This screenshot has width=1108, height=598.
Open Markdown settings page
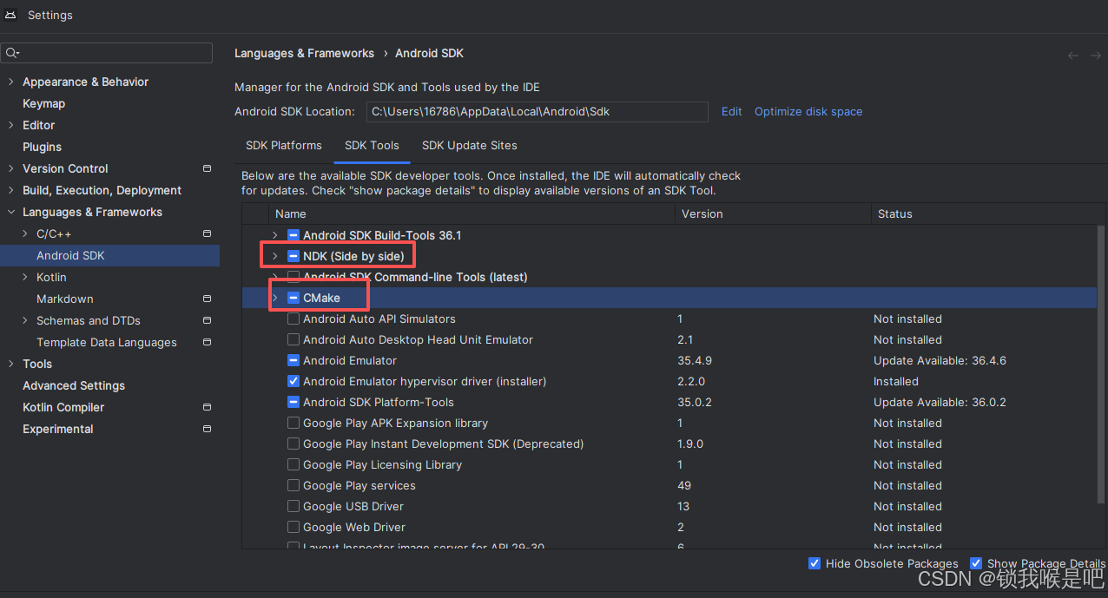[64, 299]
